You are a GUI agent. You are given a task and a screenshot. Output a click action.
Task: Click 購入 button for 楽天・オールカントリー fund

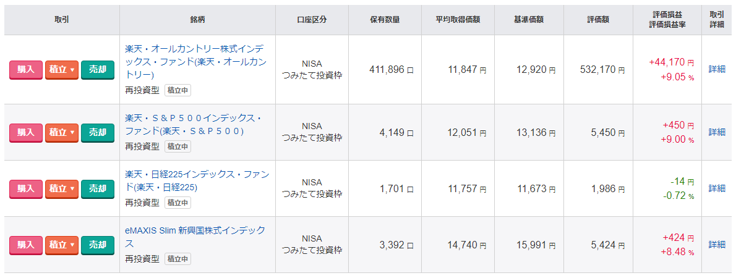tap(26, 70)
